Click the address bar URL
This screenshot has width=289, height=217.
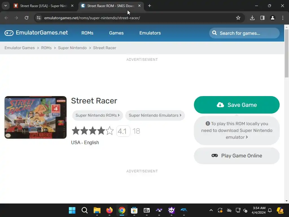[92, 18]
